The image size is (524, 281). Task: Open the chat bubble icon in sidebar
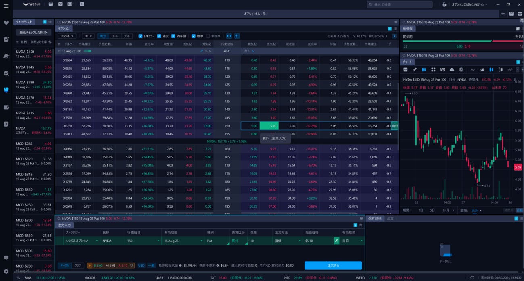[6, 258]
